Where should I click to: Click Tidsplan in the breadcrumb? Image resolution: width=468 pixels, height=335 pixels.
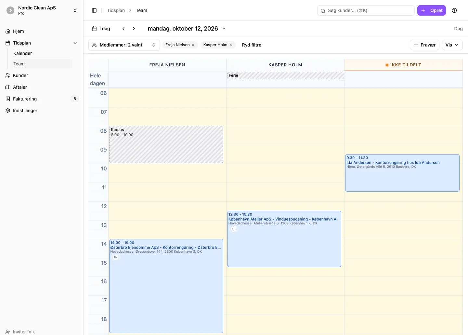pyautogui.click(x=116, y=10)
